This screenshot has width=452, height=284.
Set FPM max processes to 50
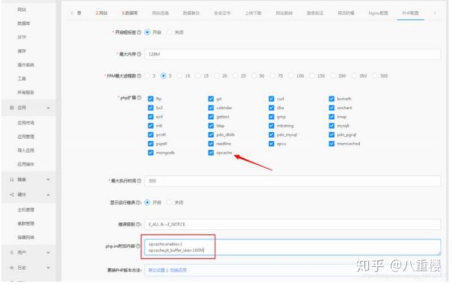coord(254,76)
